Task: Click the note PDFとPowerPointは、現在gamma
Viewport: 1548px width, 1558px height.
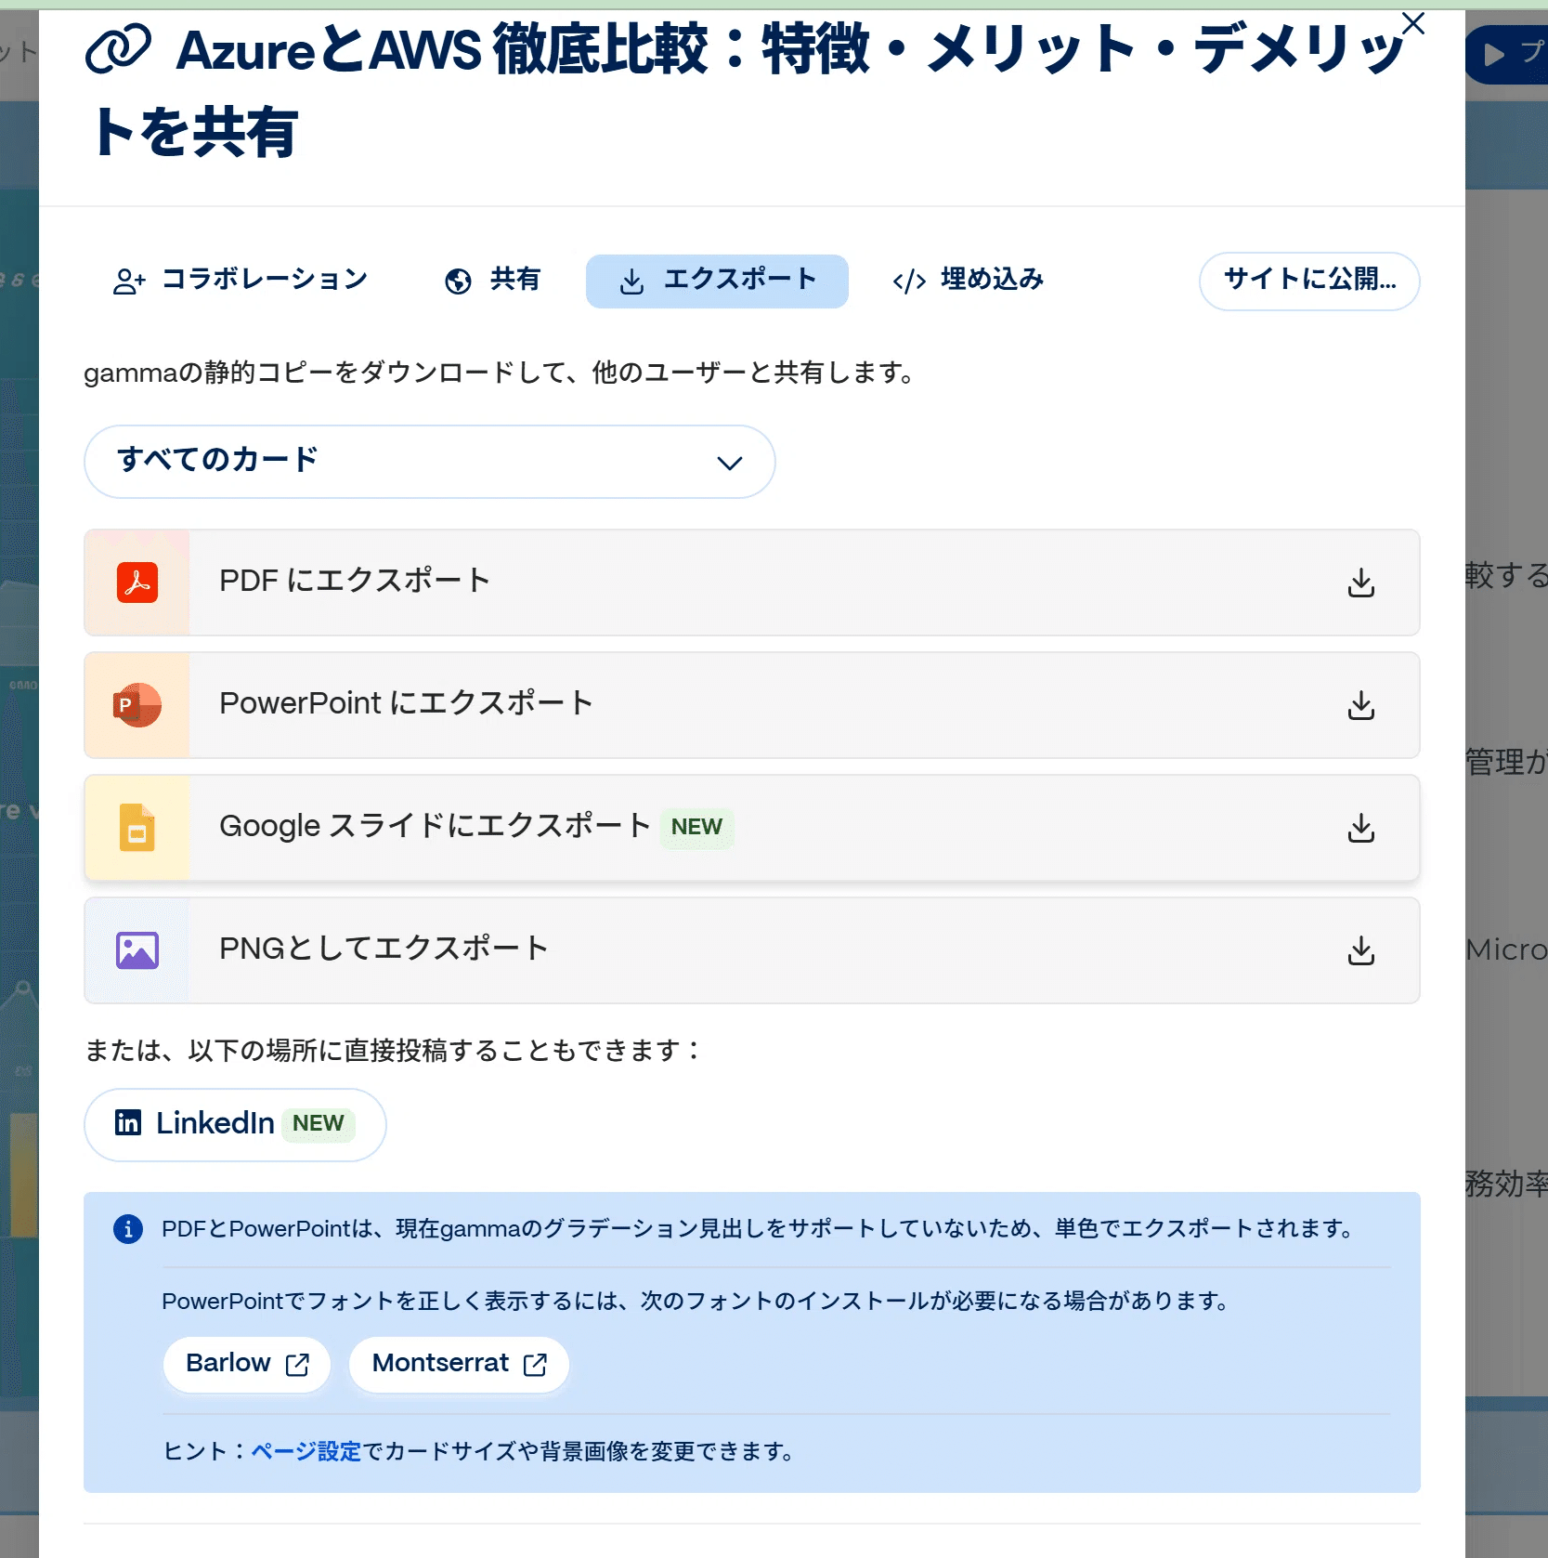Action: pyautogui.click(x=760, y=1229)
